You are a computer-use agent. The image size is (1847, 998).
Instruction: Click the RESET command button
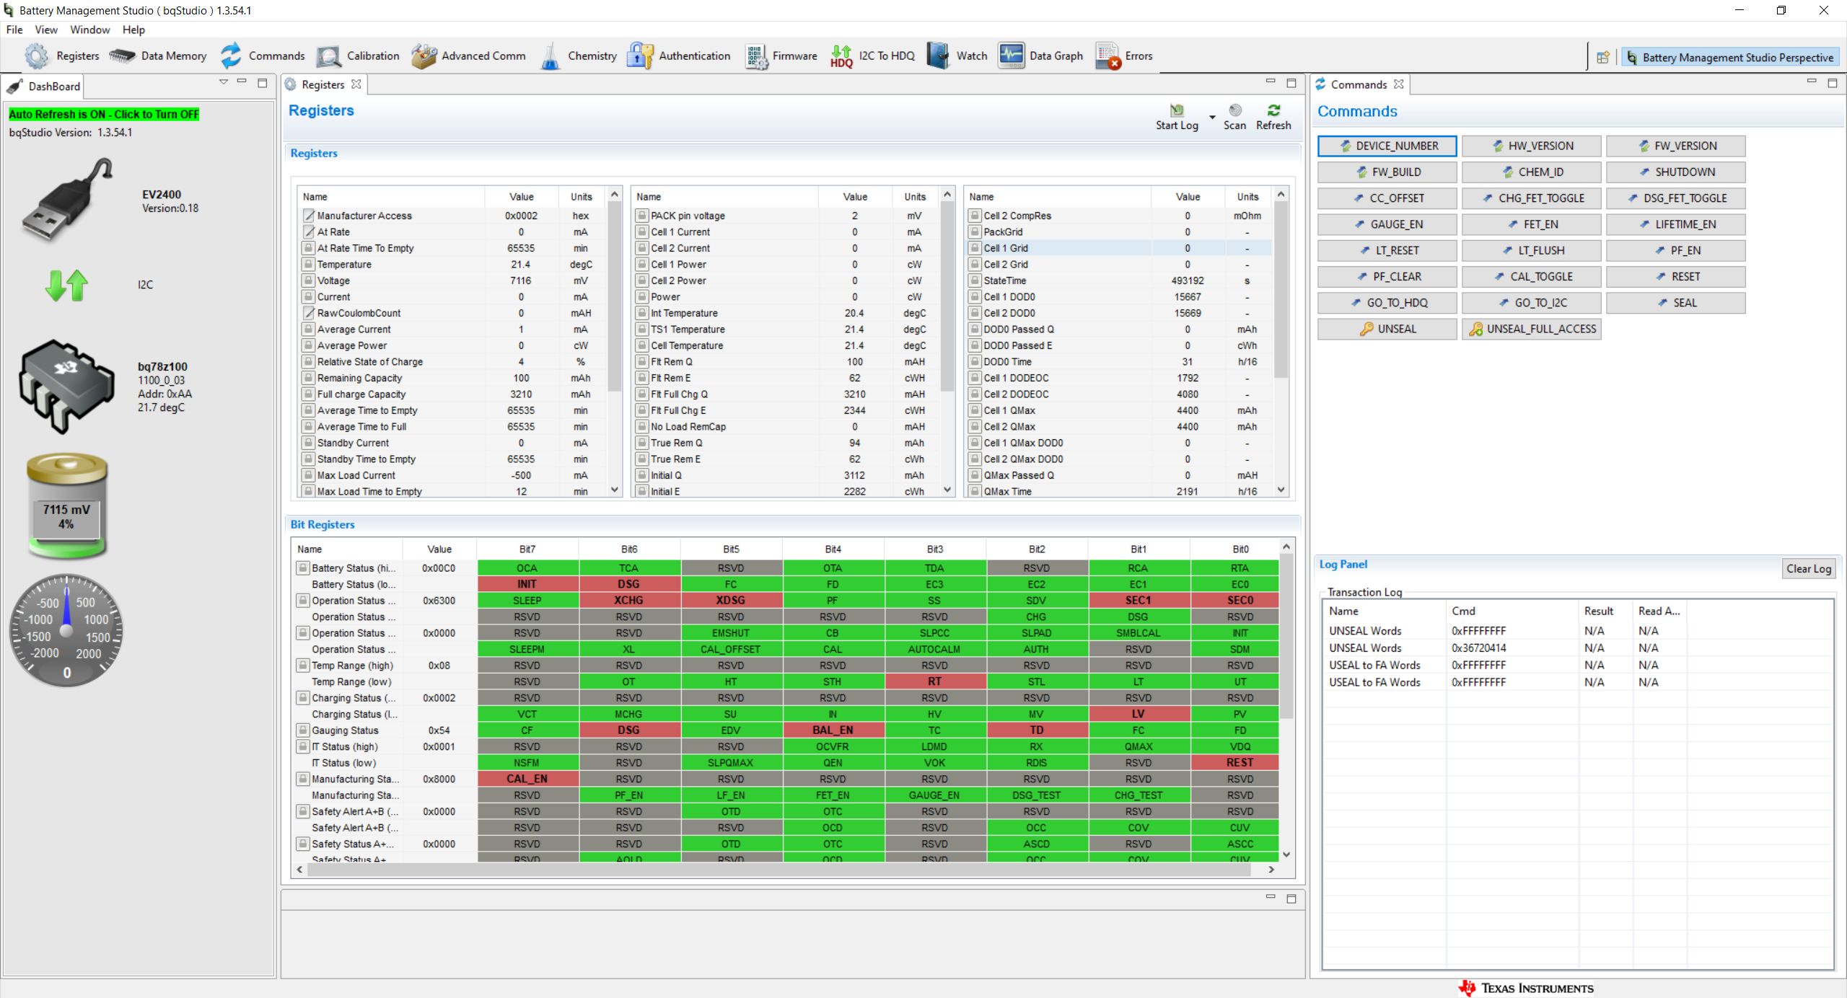1675,277
